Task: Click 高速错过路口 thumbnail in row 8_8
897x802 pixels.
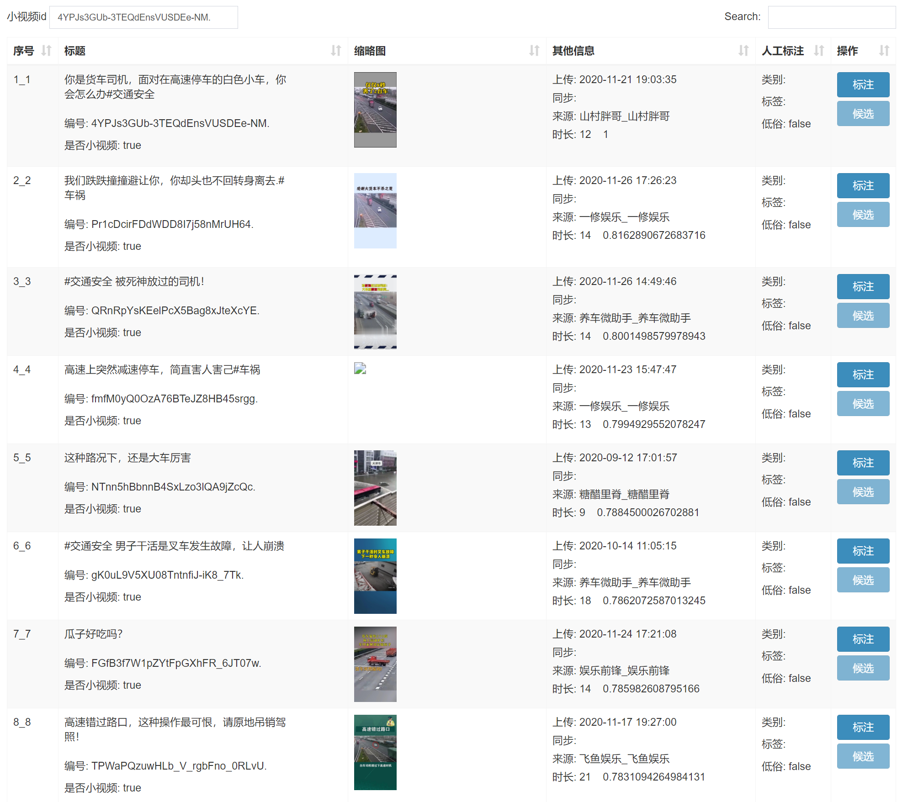Action: [x=375, y=752]
